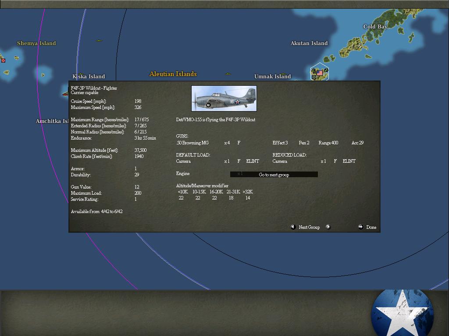Click the Carrier capable text
The height and width of the screenshot is (336, 449).
point(85,93)
